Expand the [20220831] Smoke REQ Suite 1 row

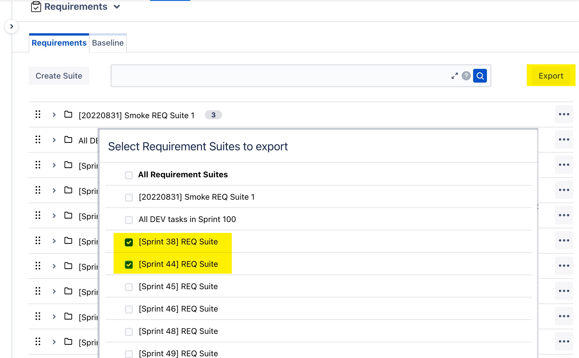tap(54, 115)
